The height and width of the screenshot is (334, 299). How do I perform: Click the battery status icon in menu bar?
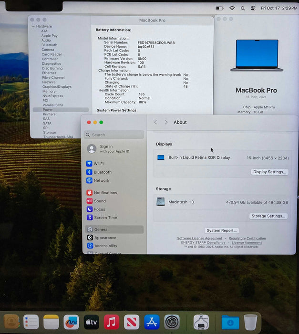pyautogui.click(x=219, y=8)
